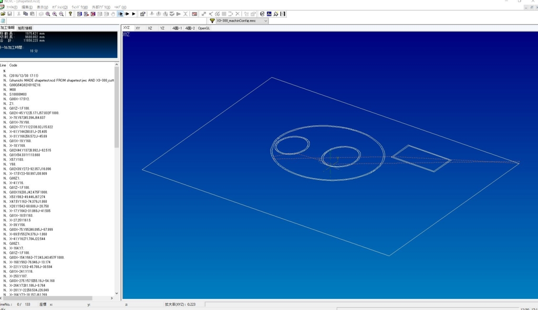Image resolution: width=538 pixels, height=310 pixels.
Task: Click the small document icon below the toolbar
Action: point(3,21)
